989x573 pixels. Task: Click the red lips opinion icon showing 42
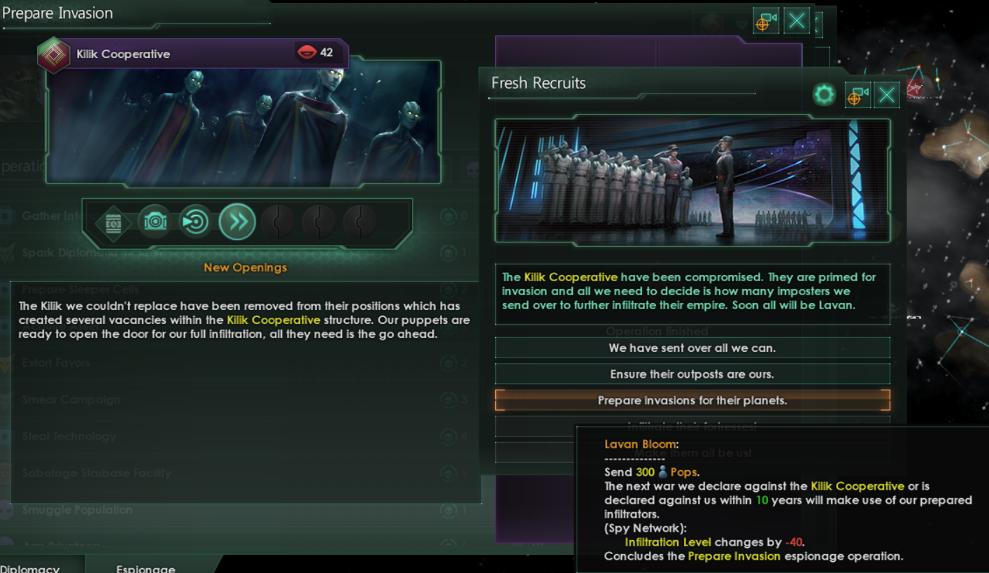pyautogui.click(x=306, y=53)
